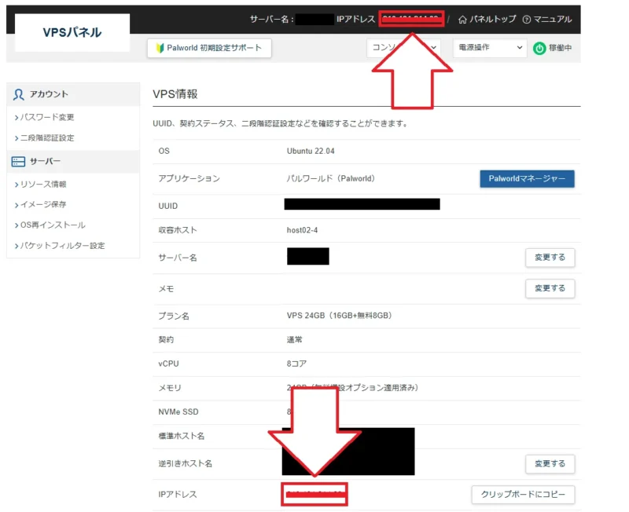Screen dimensions: 629x512
Task: Click 変更する in the メモ row
Action: (550, 288)
